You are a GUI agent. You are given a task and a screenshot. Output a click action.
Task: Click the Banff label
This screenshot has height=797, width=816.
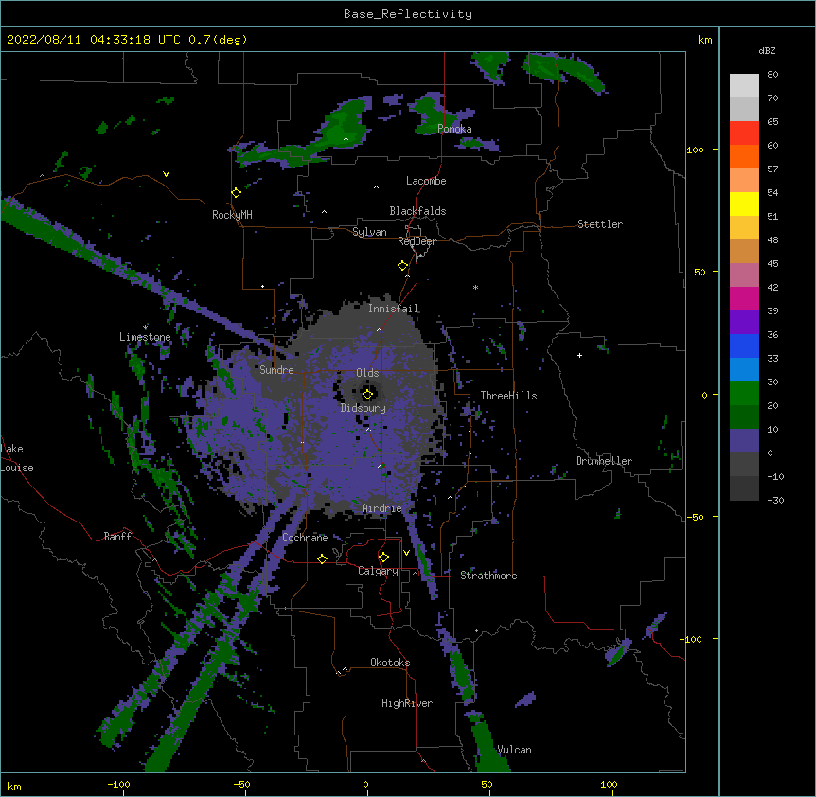[117, 537]
